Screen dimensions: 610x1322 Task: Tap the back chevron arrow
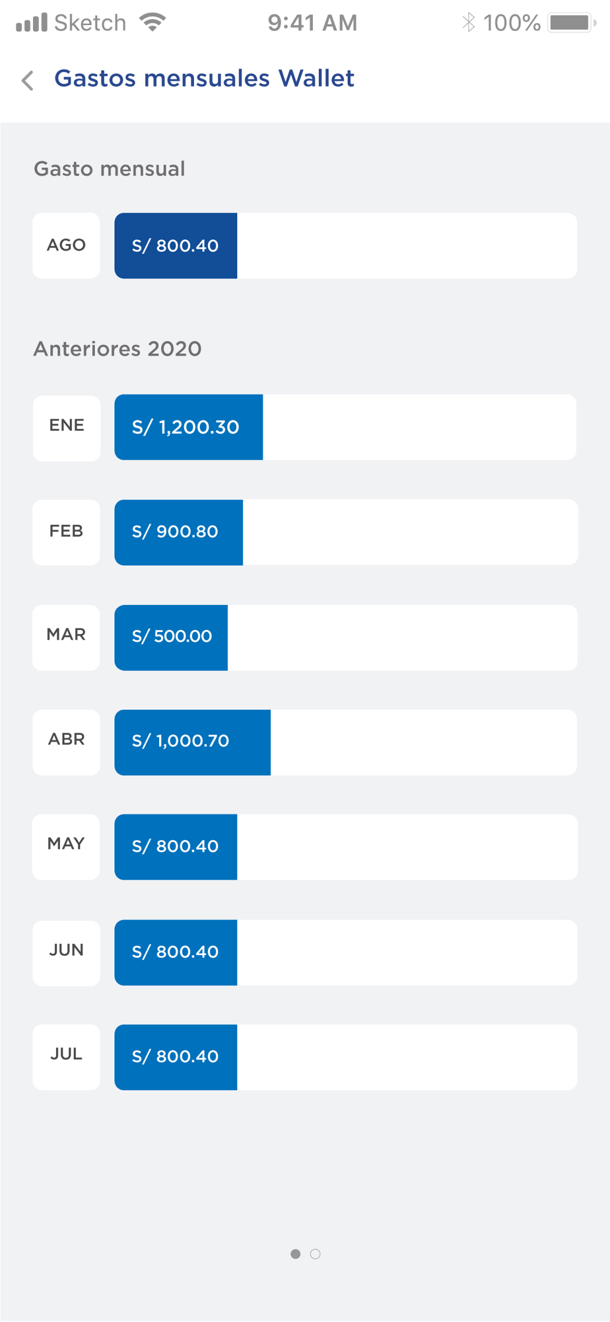point(28,80)
